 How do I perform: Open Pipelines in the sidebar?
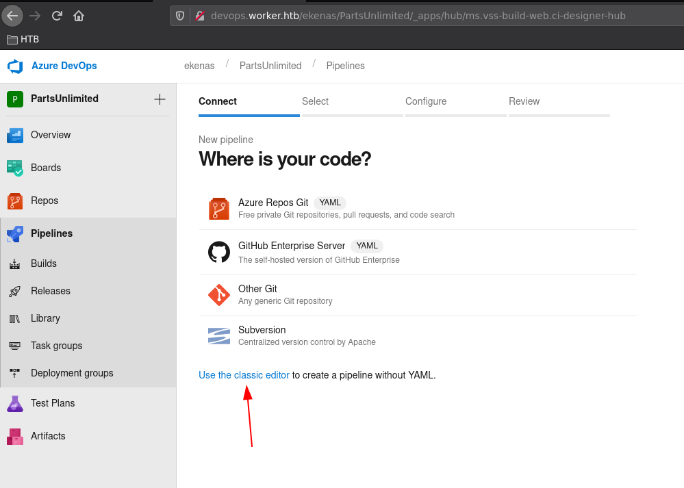pyautogui.click(x=88, y=234)
